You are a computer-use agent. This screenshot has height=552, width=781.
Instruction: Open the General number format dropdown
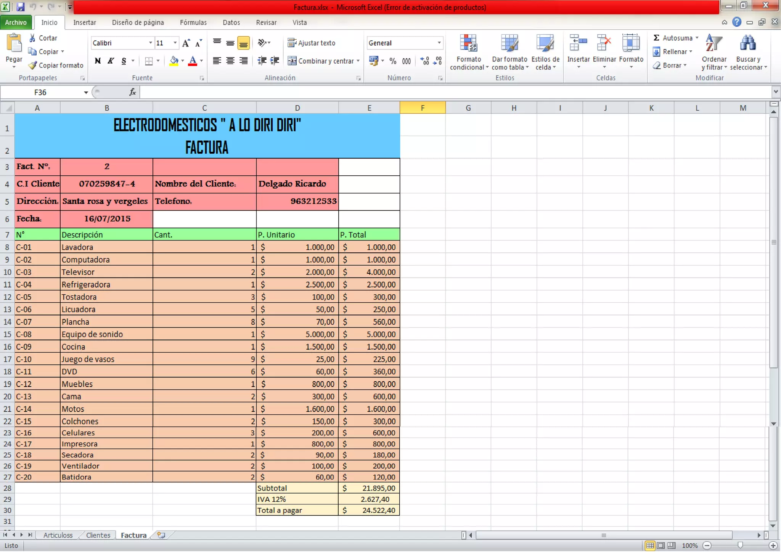click(439, 43)
